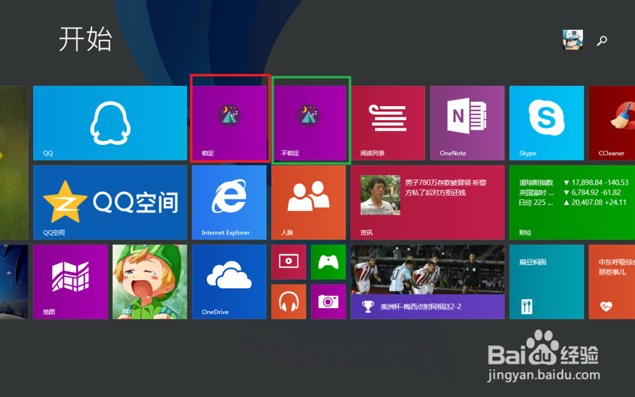Image resolution: width=635 pixels, height=397 pixels.
Task: Open the 不锁定 sleep tile
Action: point(309,123)
